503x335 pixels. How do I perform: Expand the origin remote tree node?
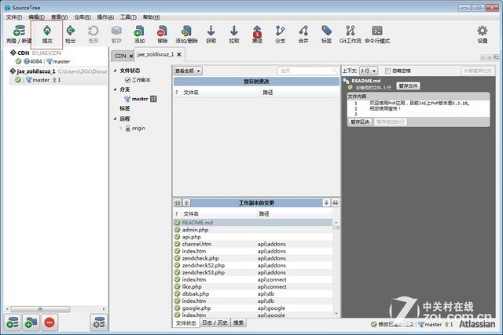tap(121, 128)
